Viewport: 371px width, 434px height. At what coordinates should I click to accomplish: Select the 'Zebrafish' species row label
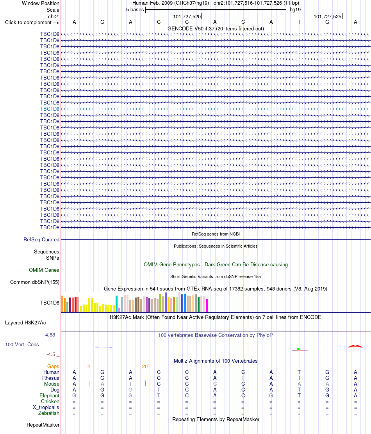click(x=48, y=413)
